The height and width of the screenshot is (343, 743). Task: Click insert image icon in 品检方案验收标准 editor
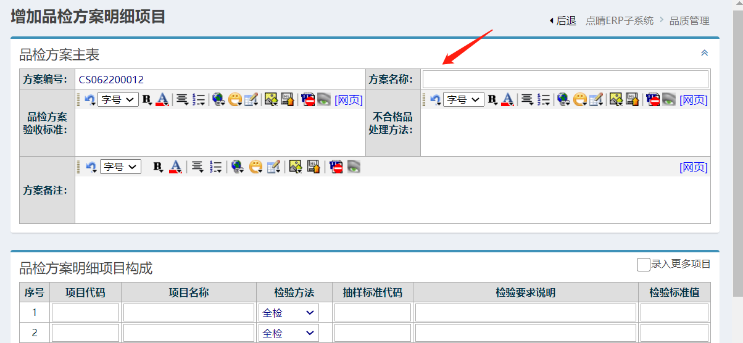[x=270, y=99]
